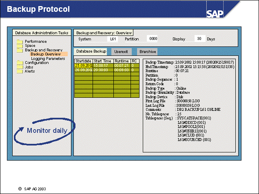Open the Userexit tab
This screenshot has height=194, width=259.
(x=122, y=52)
